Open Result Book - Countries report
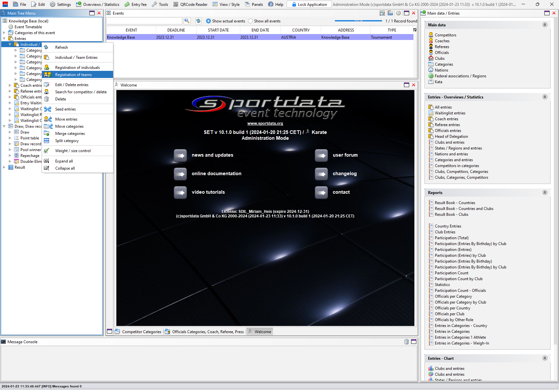Viewport: 559px width, 390px height. (x=455, y=203)
